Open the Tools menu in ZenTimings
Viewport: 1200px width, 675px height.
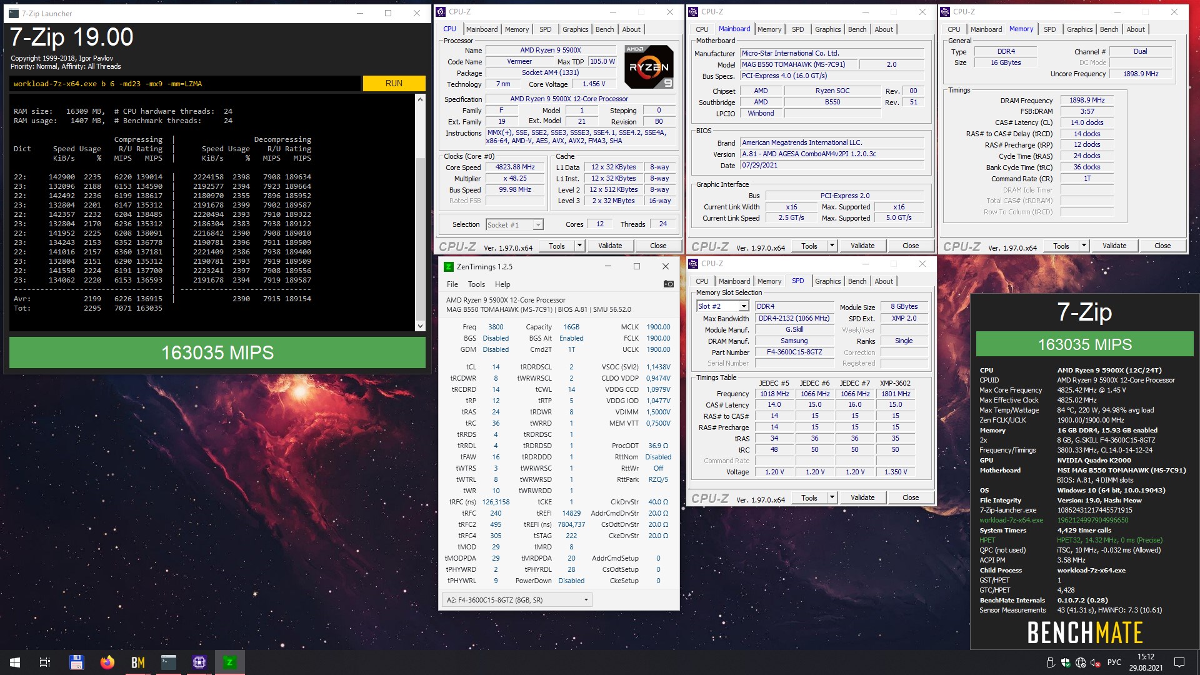tap(476, 284)
